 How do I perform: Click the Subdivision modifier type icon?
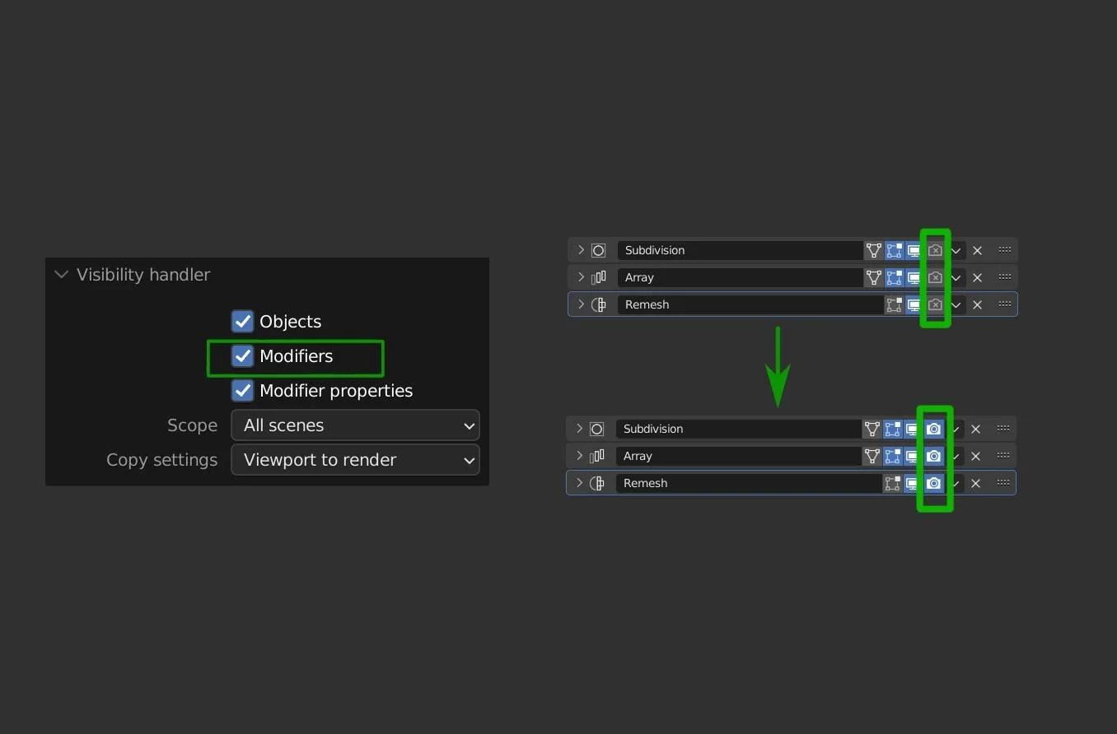pos(597,250)
